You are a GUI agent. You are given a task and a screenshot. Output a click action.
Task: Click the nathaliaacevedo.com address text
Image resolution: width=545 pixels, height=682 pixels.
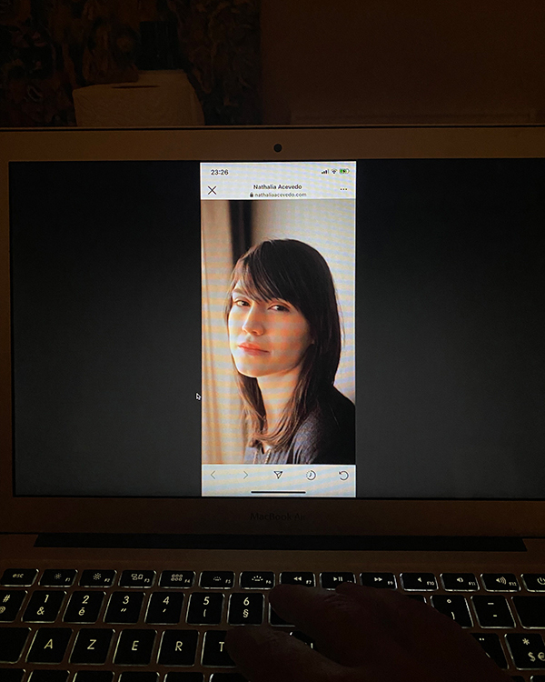point(281,195)
